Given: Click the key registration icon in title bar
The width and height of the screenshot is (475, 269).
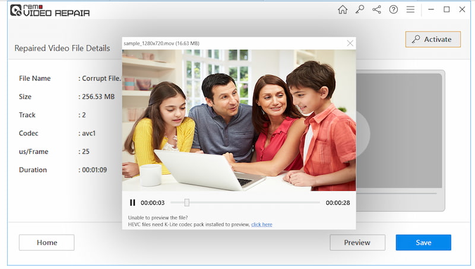Looking at the screenshot, I should (360, 10).
